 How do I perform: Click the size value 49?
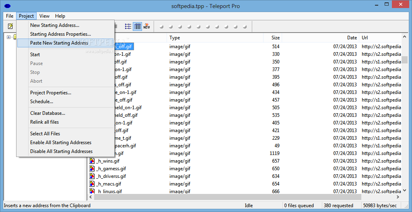point(277,146)
